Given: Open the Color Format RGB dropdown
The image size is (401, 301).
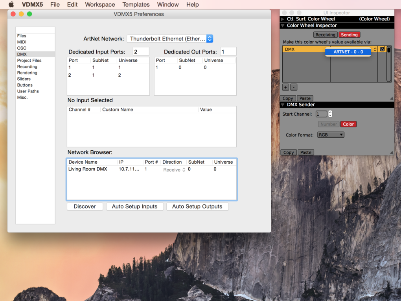Looking at the screenshot, I should pyautogui.click(x=331, y=135).
